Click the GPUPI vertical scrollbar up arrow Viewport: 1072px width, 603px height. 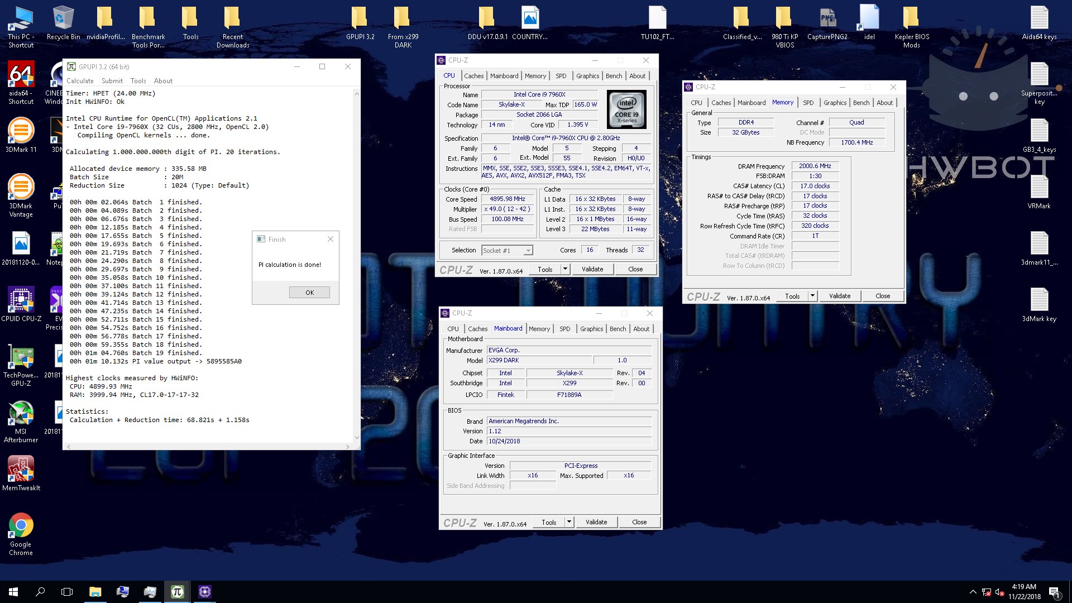(357, 93)
